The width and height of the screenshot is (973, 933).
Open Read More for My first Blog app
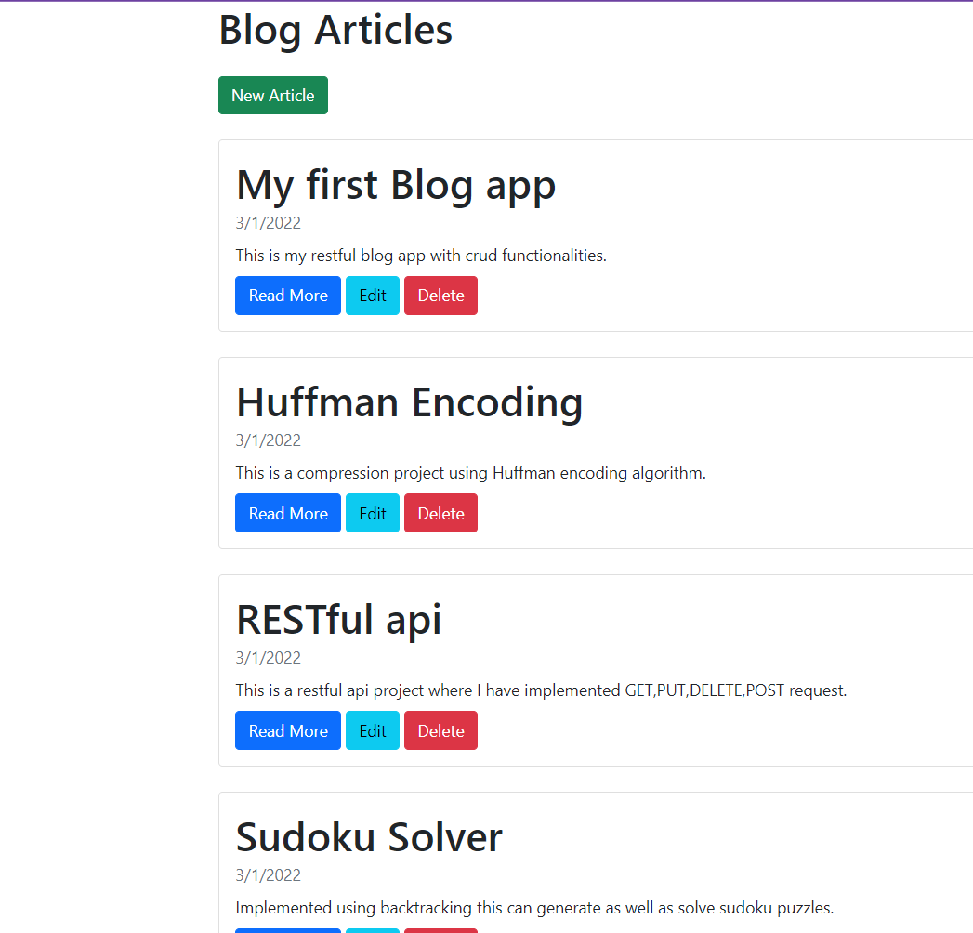pos(288,296)
